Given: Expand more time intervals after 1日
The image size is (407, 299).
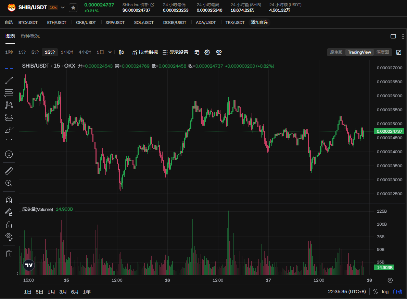Looking at the screenshot, I should coord(110,52).
